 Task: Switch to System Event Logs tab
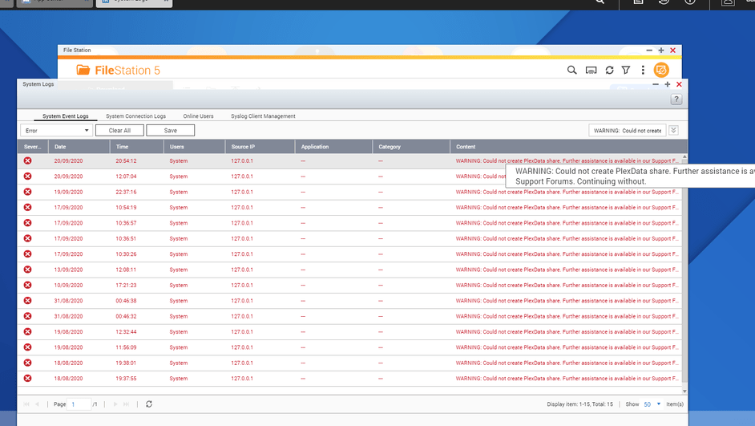point(66,116)
